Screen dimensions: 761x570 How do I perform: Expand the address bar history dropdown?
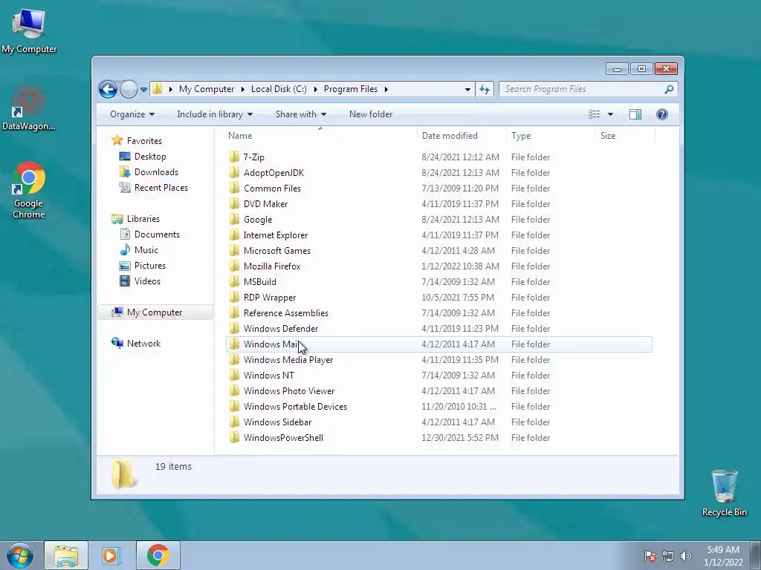click(467, 89)
